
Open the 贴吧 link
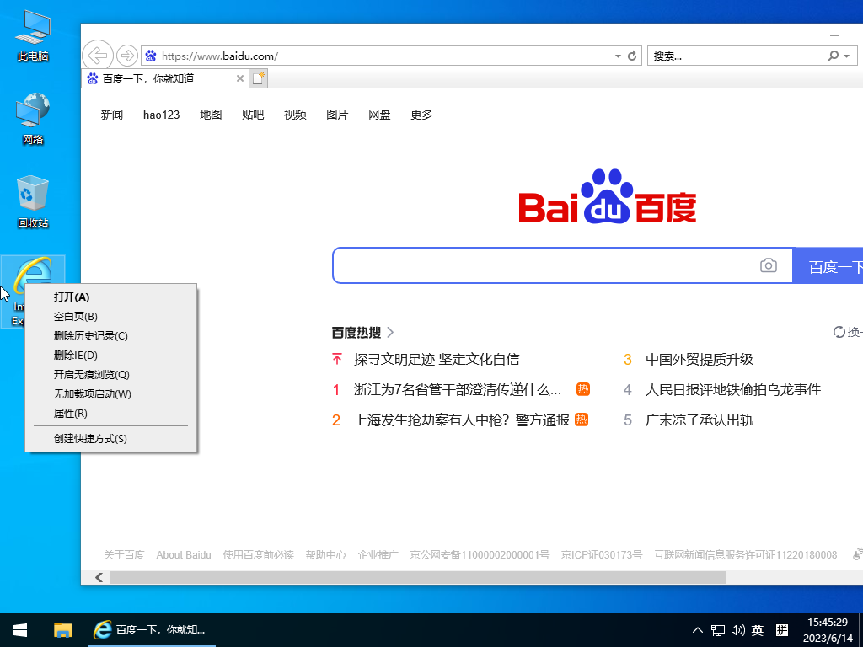(253, 115)
